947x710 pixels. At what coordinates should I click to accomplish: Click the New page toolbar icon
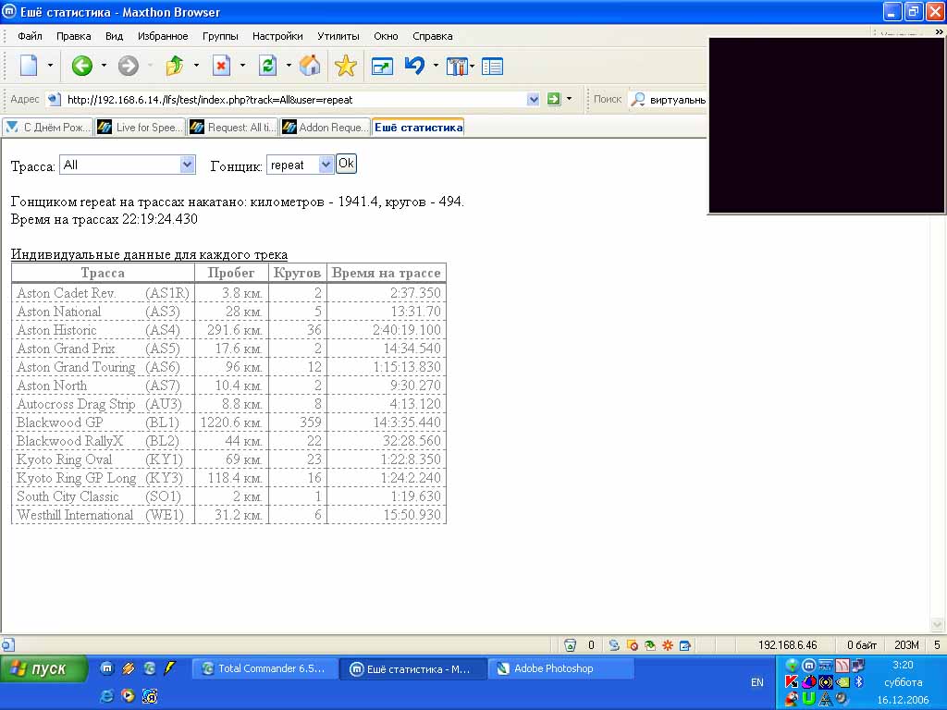[x=29, y=66]
